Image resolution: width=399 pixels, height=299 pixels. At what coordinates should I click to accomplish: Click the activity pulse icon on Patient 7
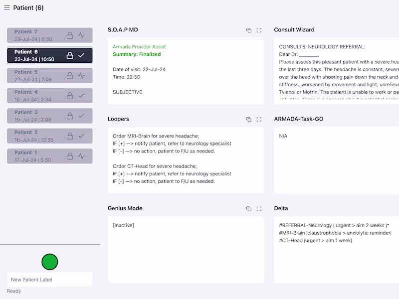[x=81, y=35]
